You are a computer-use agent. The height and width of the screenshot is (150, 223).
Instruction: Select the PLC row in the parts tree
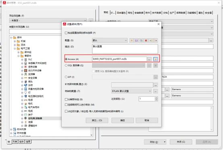click(30, 59)
